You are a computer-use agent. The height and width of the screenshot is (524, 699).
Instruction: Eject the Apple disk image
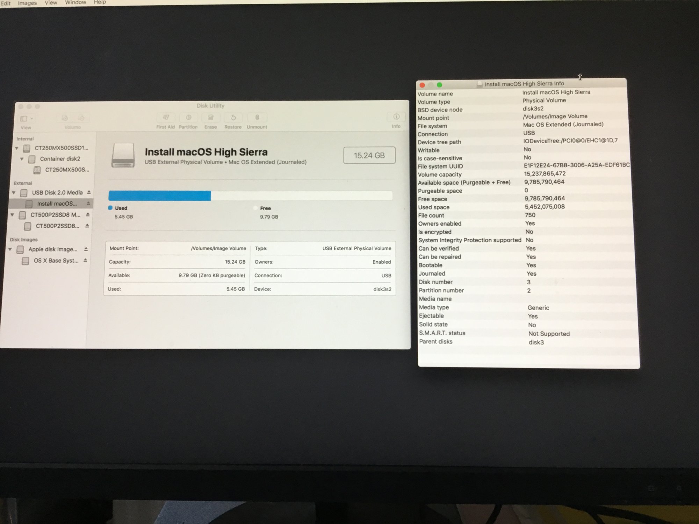pyautogui.click(x=86, y=249)
